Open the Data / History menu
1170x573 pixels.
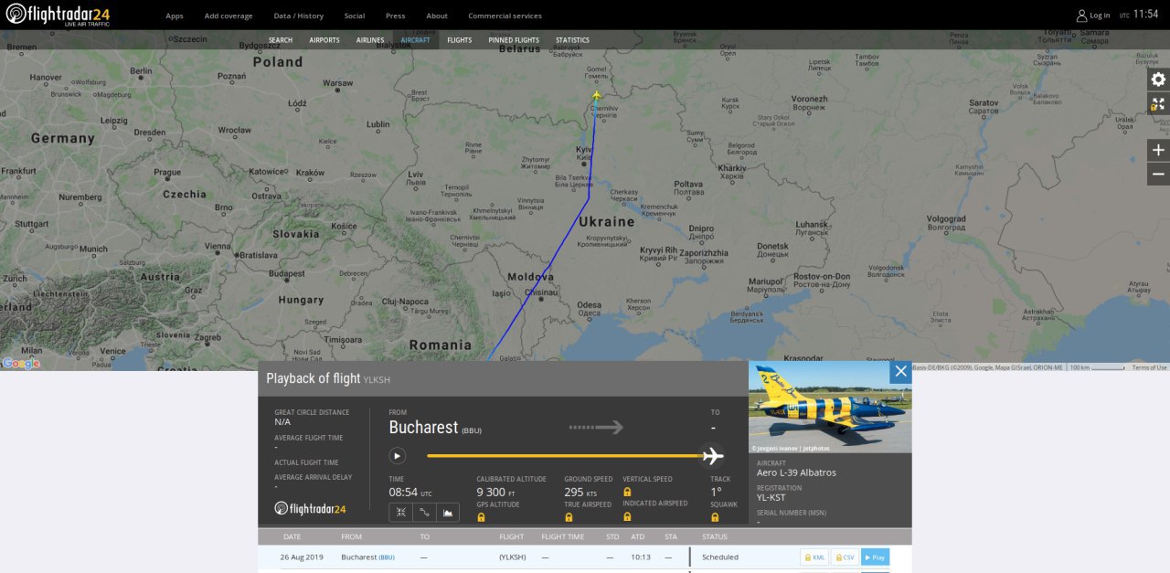tap(298, 16)
